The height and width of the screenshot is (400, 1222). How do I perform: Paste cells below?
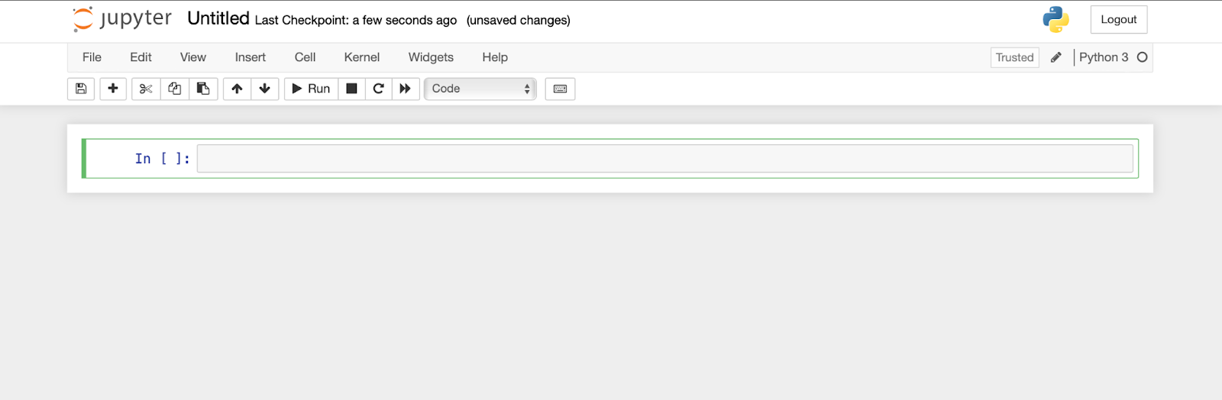point(203,89)
